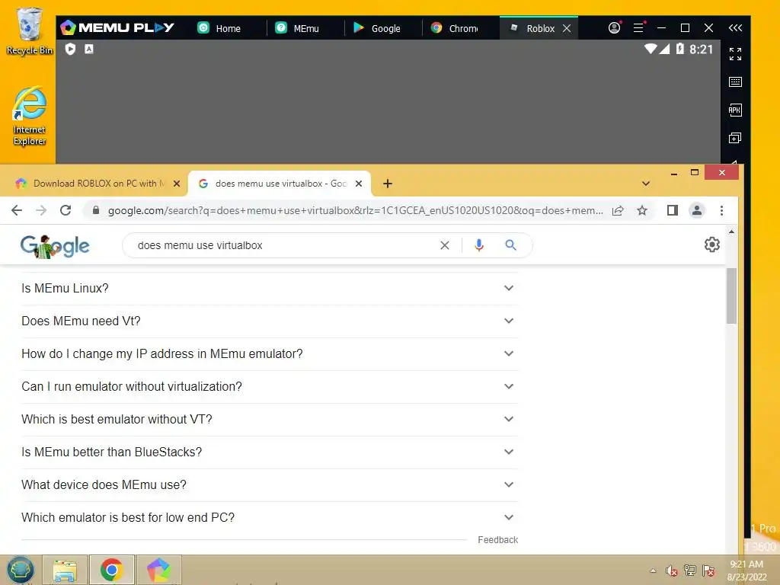This screenshot has width=780, height=585.
Task: Click into the Google search input field
Action: [x=285, y=245]
